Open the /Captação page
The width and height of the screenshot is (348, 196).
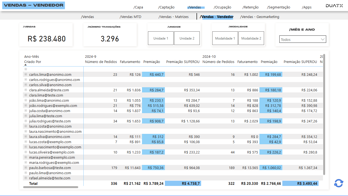pos(166,7)
